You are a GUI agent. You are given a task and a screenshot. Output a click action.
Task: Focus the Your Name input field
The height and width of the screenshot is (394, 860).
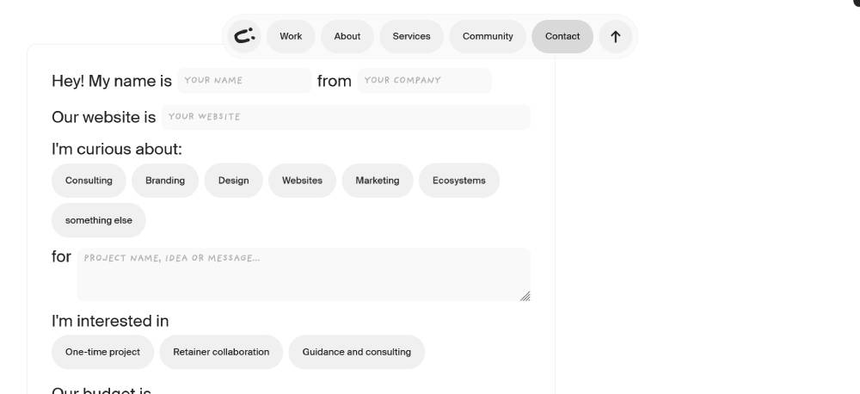pyautogui.click(x=244, y=81)
